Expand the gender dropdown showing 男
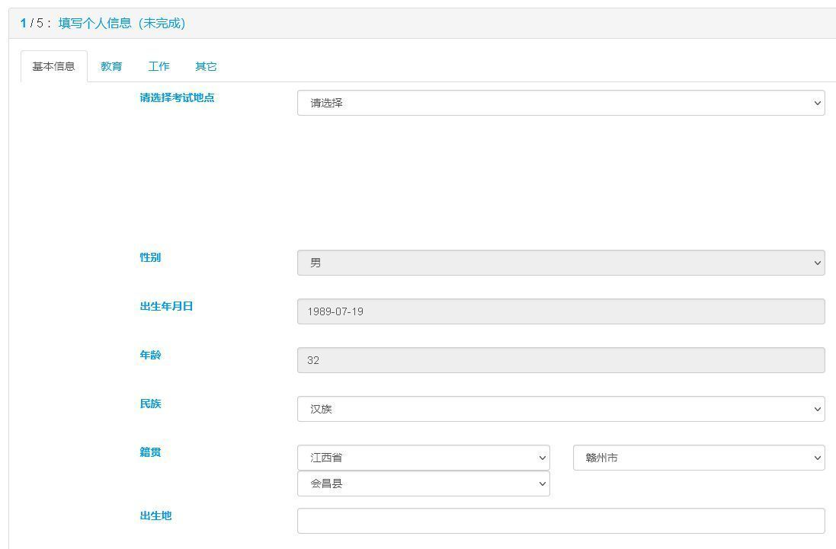Screen dimensions: 836x549 (560, 263)
